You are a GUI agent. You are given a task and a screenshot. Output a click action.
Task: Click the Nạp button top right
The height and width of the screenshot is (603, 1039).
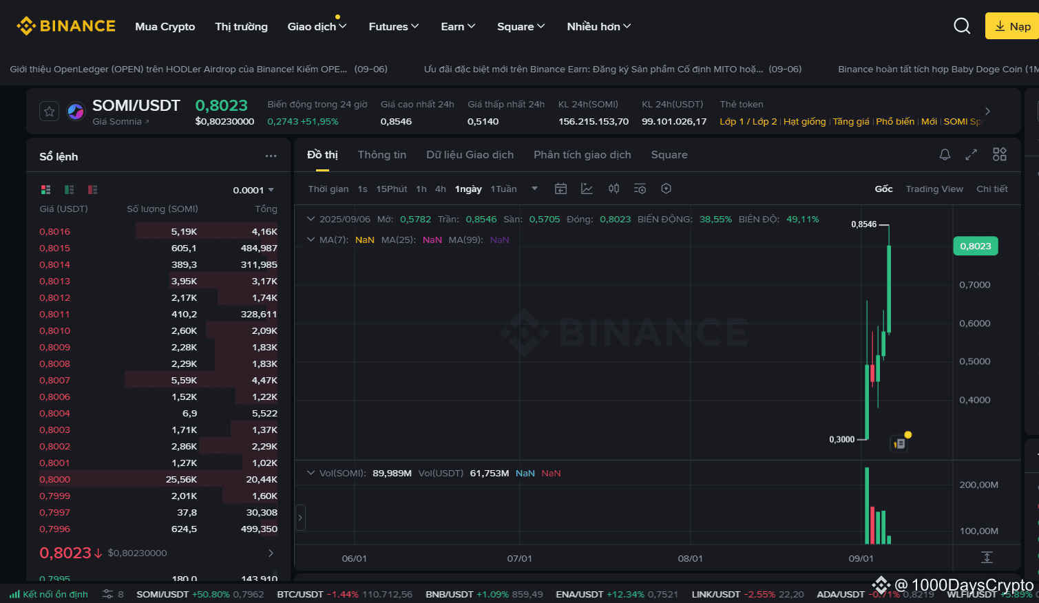pyautogui.click(x=1014, y=25)
